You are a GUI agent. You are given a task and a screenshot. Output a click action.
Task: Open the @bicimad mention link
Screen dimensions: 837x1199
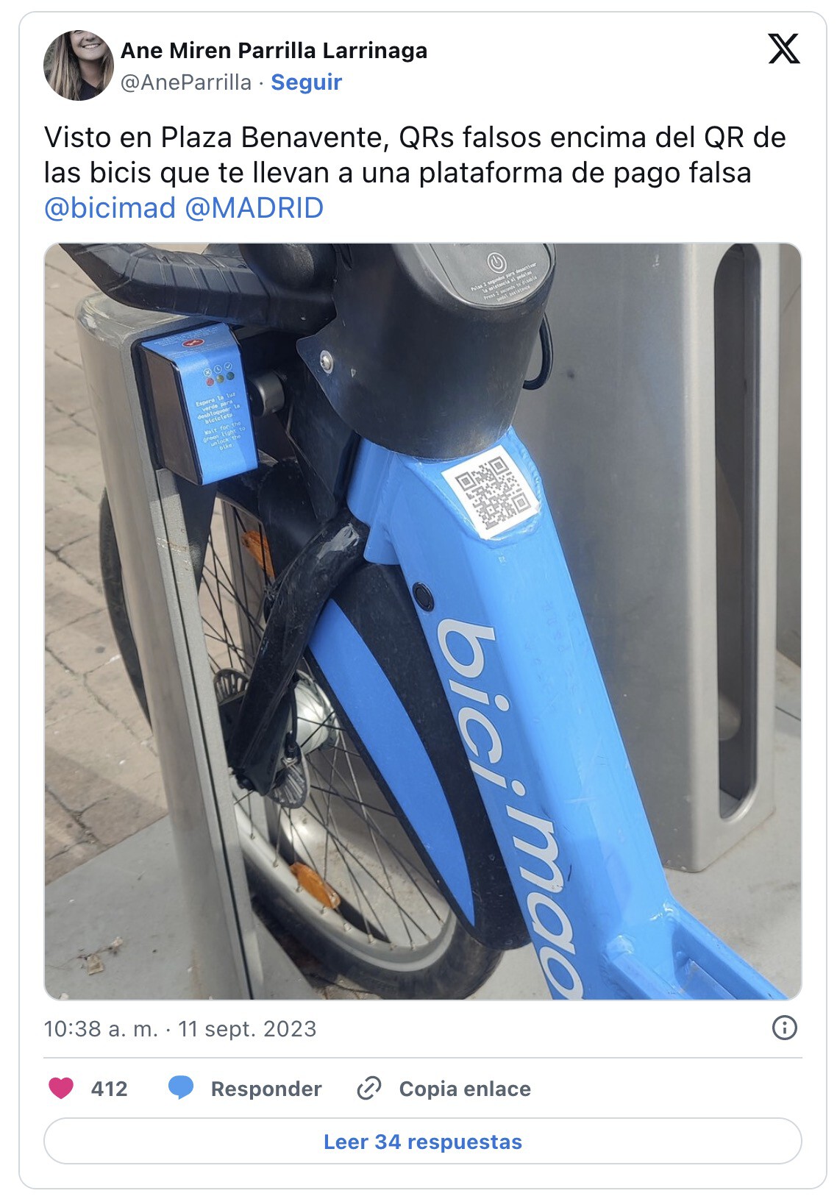click(x=110, y=208)
